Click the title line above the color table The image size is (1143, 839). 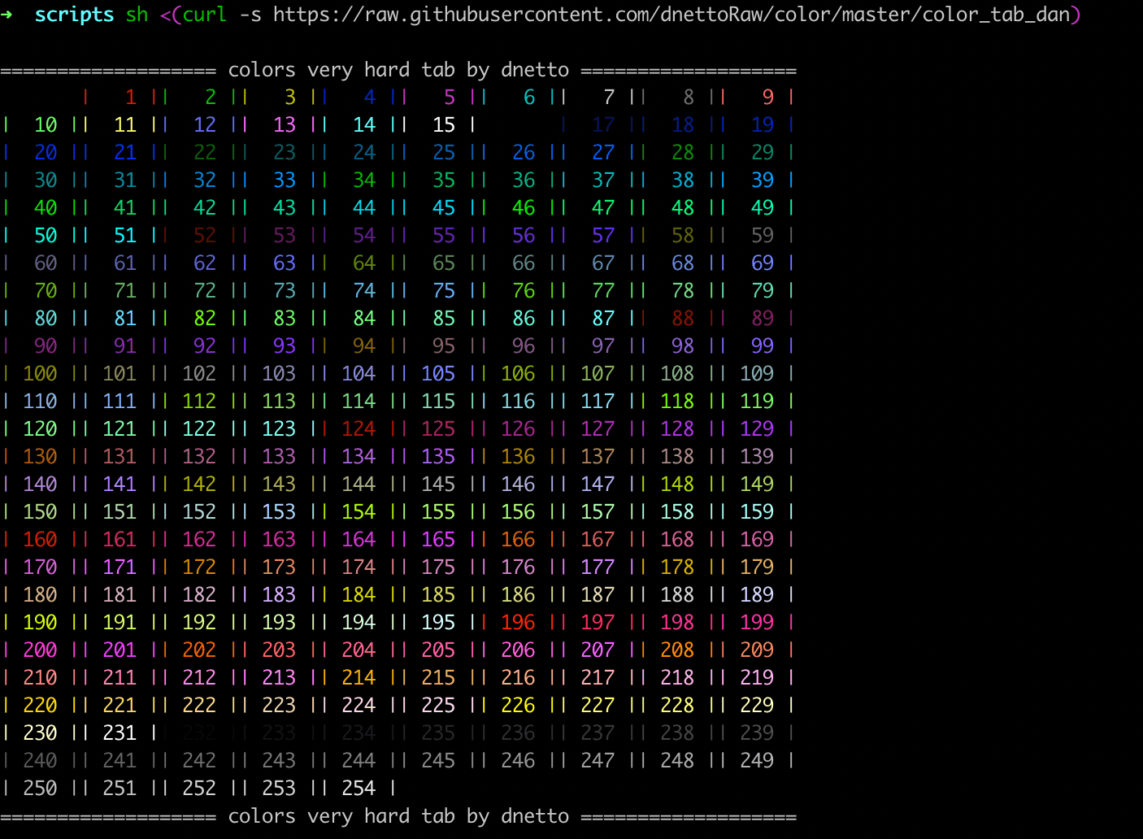click(x=398, y=70)
